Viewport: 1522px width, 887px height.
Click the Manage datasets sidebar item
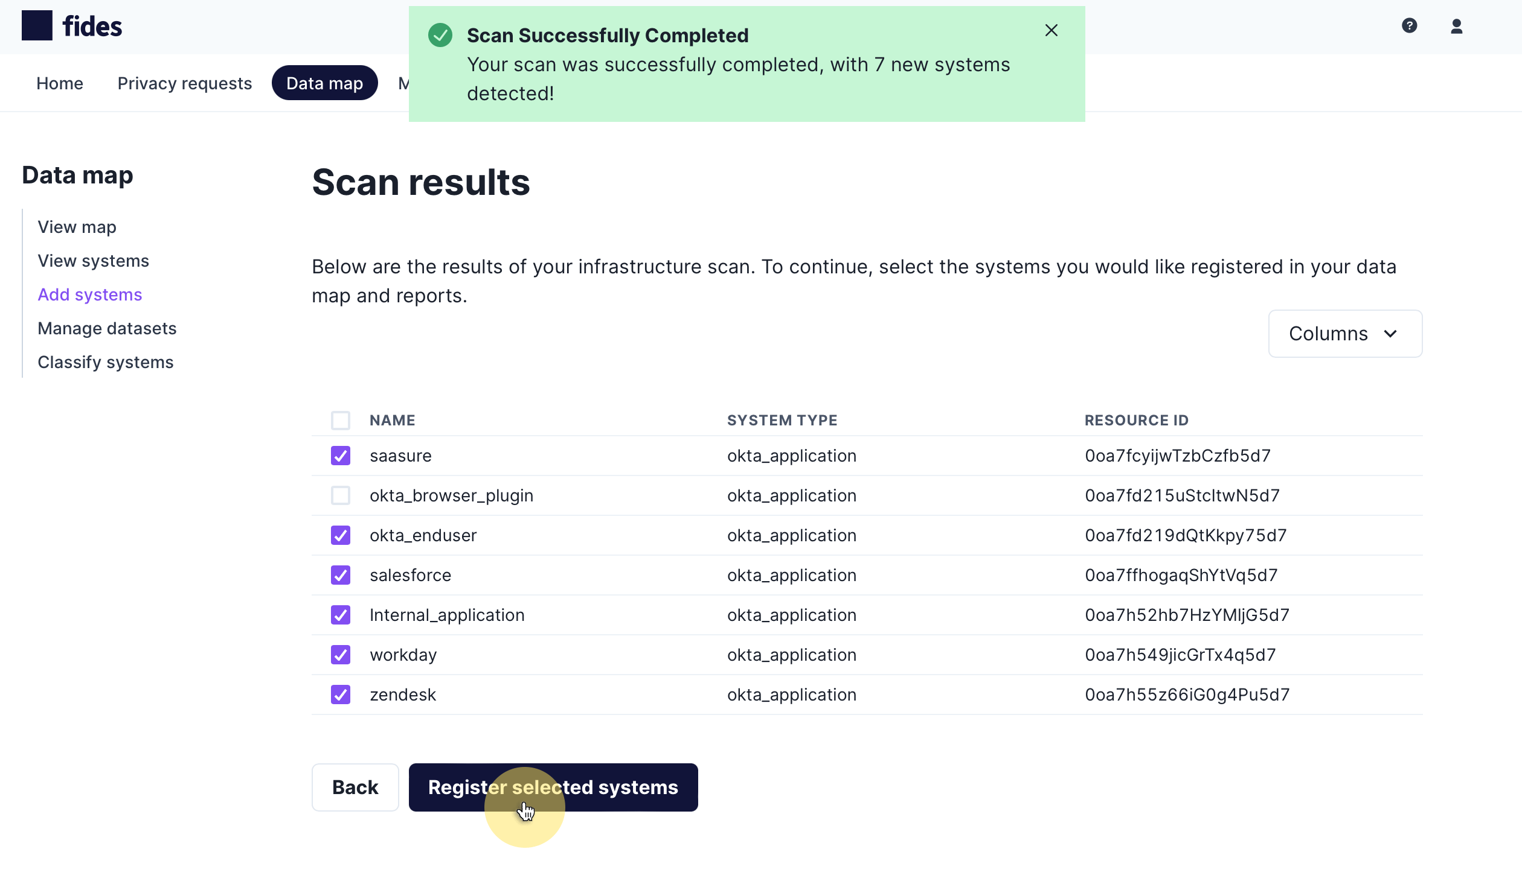(107, 327)
